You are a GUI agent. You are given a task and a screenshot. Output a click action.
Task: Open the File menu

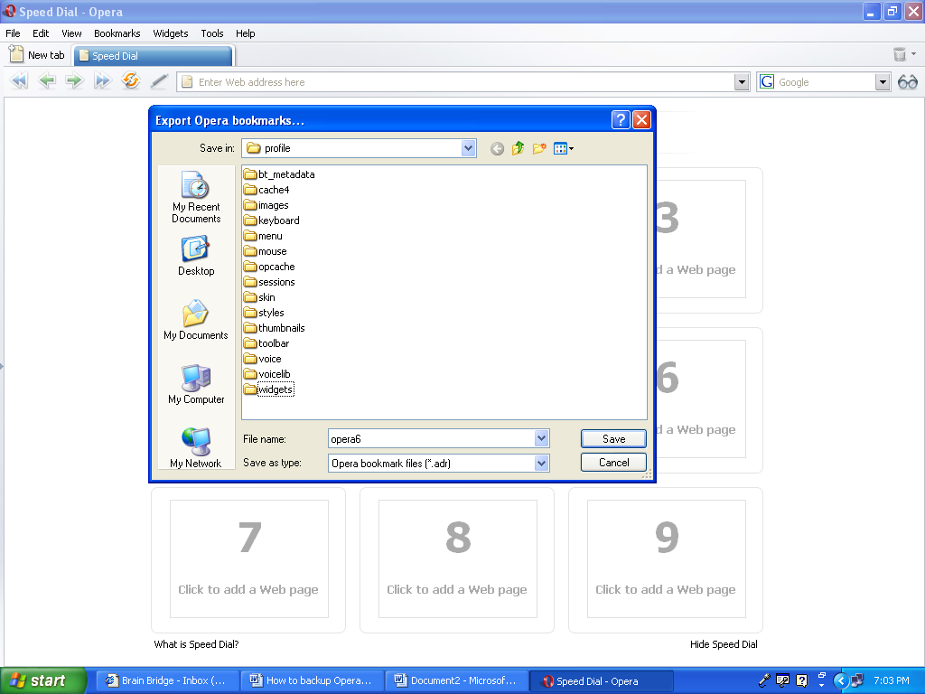(x=13, y=33)
